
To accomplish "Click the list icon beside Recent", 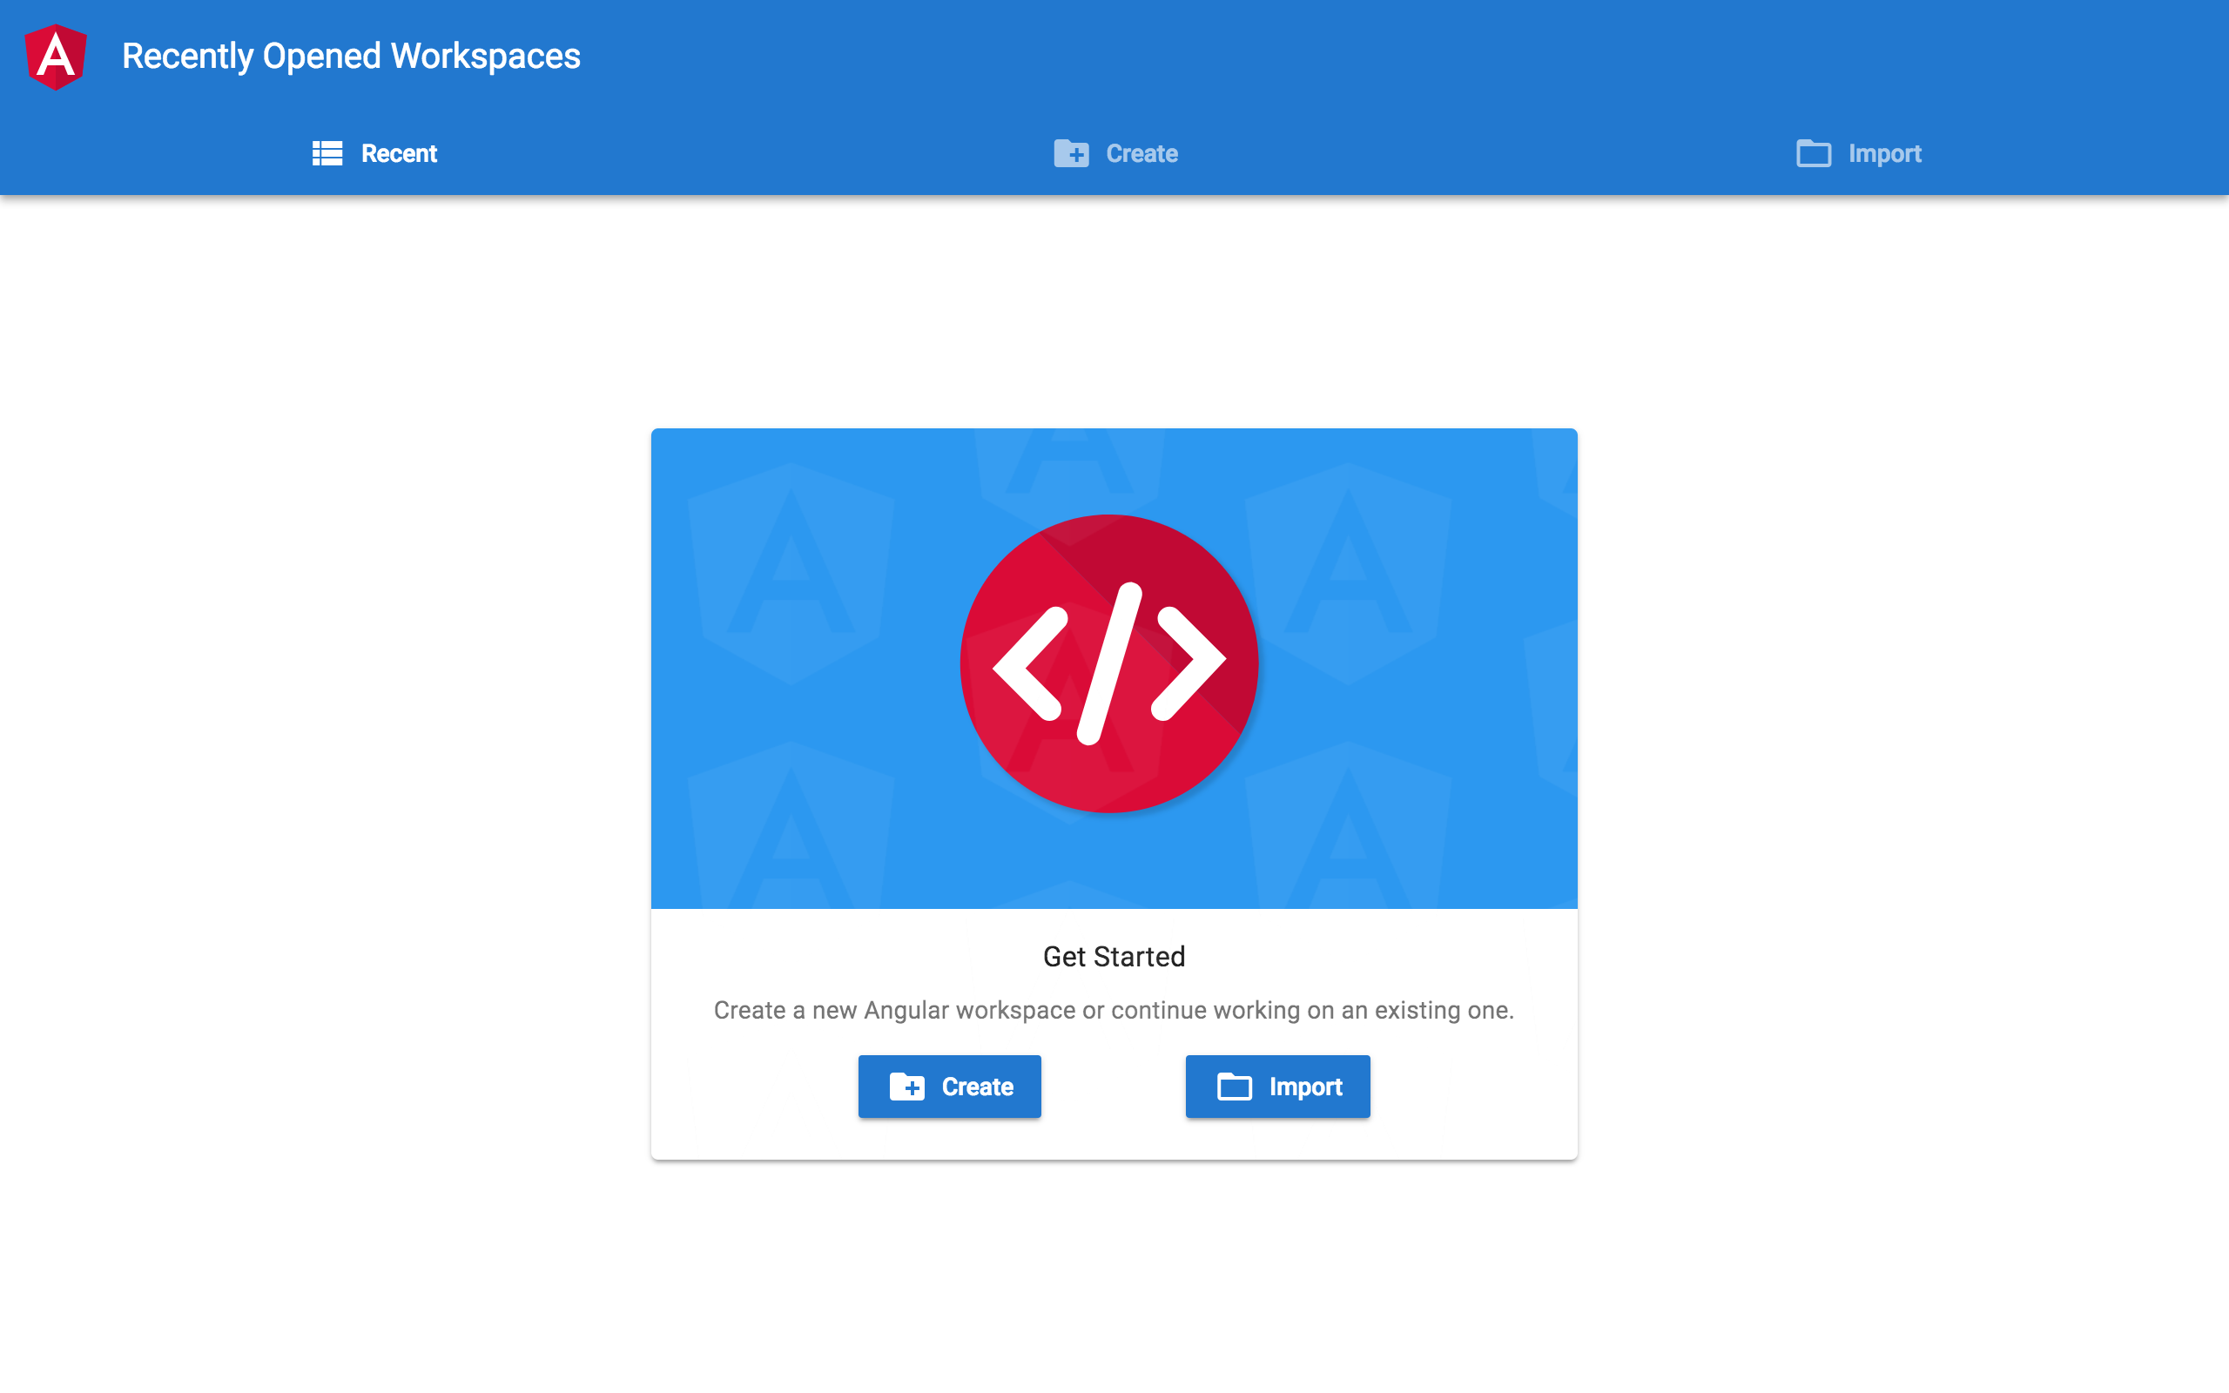I will point(327,153).
